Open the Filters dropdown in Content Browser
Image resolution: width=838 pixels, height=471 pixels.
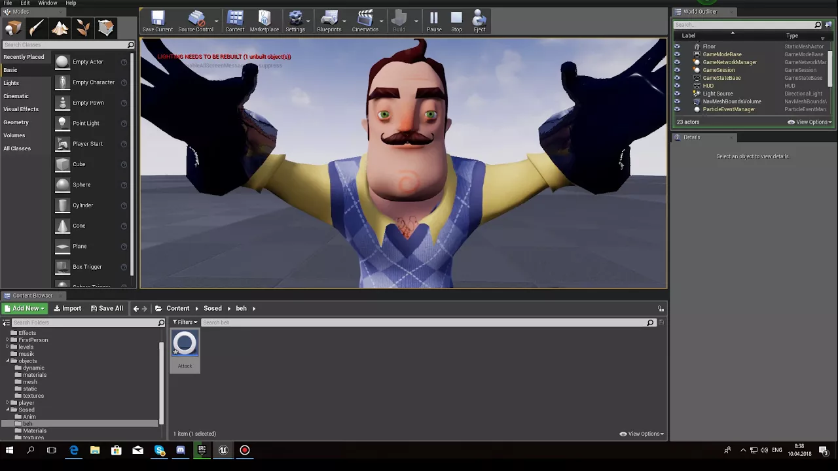tap(185, 322)
